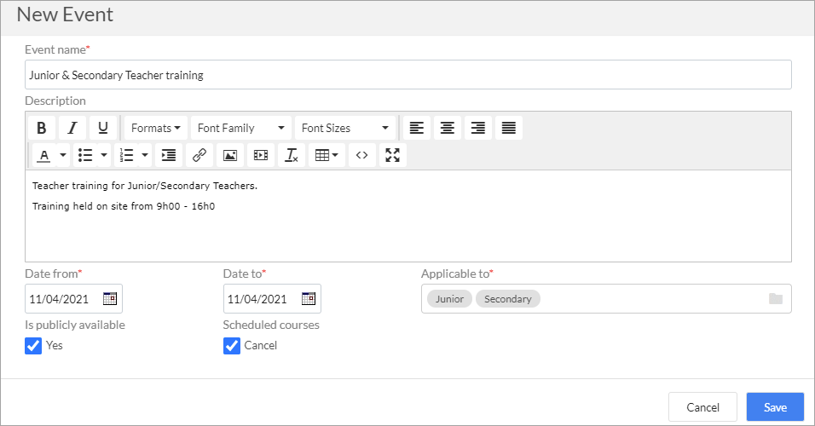Clear formatting with the Tx icon
Screen dimensions: 815x426
(292, 155)
